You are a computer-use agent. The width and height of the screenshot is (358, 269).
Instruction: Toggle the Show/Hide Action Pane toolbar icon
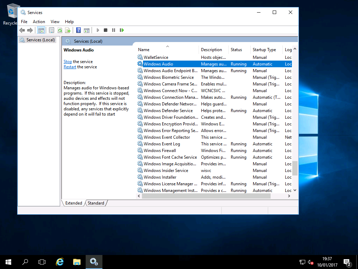pos(87,30)
